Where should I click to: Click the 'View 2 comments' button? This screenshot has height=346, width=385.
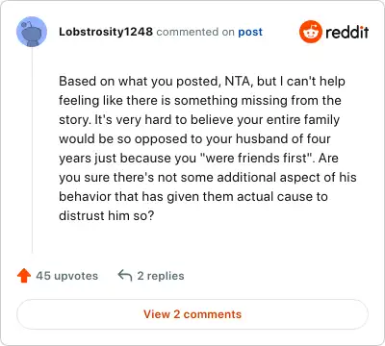point(192,314)
